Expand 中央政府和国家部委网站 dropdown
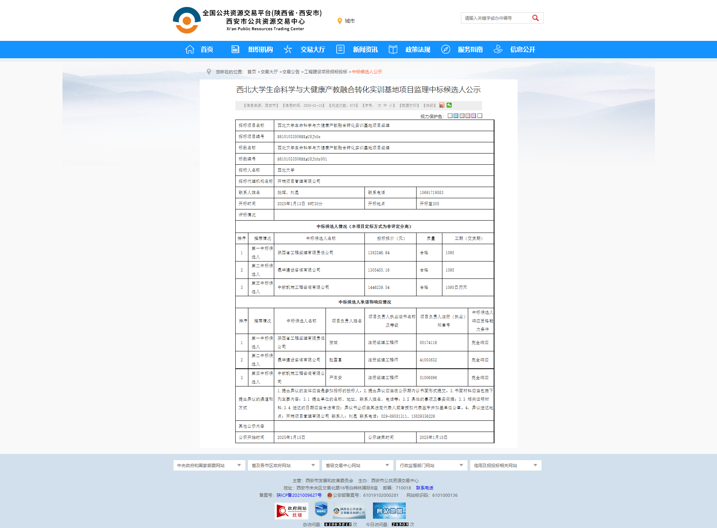The height and width of the screenshot is (528, 717). pos(209,466)
